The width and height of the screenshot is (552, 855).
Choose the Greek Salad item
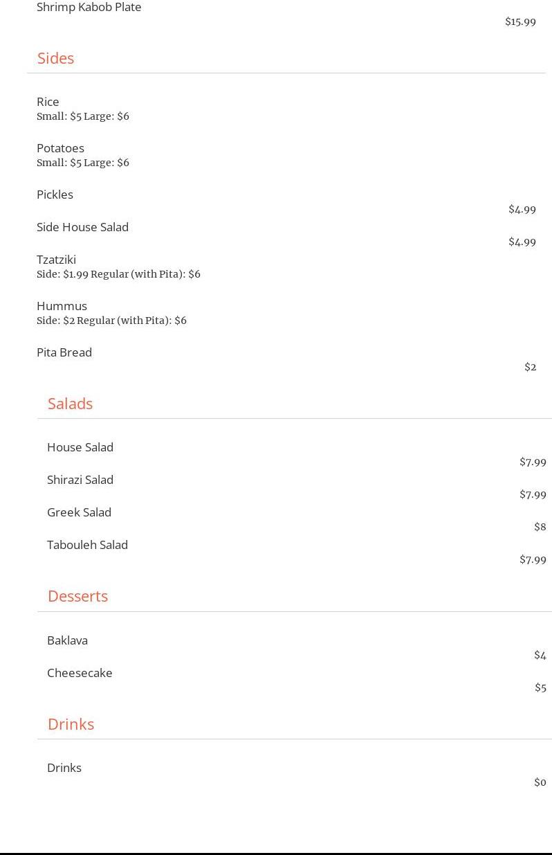[x=79, y=512]
